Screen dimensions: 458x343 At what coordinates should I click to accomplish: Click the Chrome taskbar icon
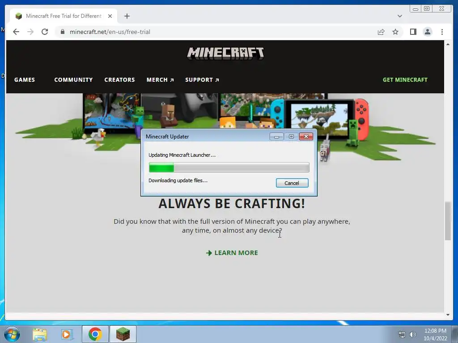(x=95, y=334)
